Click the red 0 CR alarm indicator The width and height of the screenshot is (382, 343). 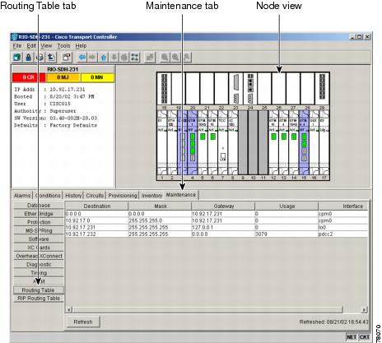click(x=29, y=77)
